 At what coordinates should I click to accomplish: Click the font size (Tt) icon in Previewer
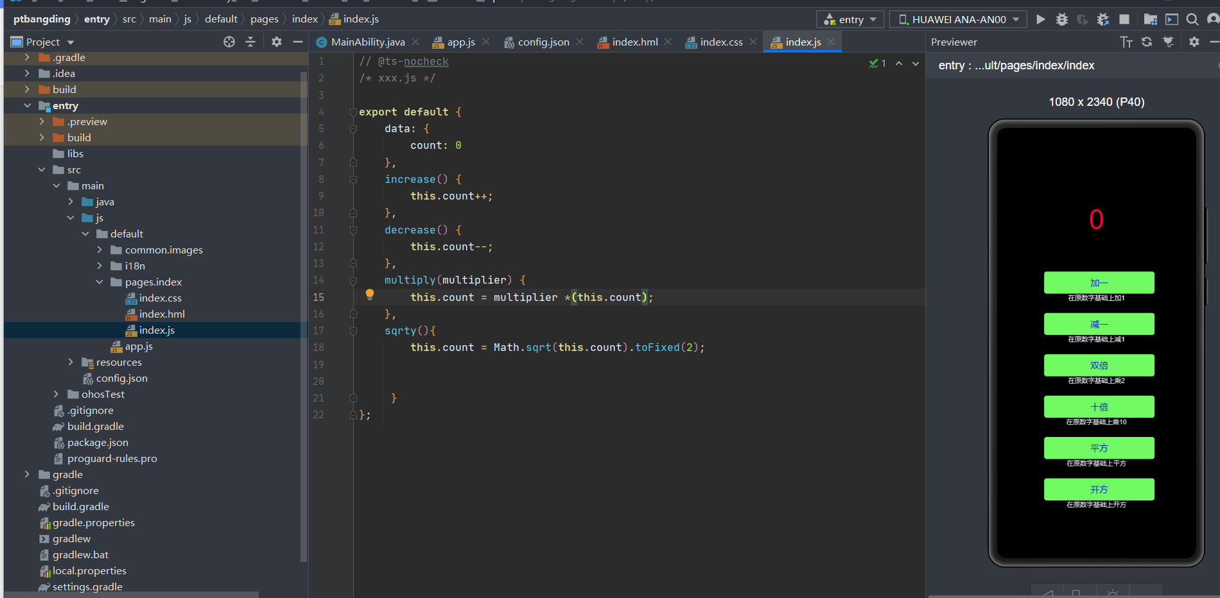point(1126,42)
